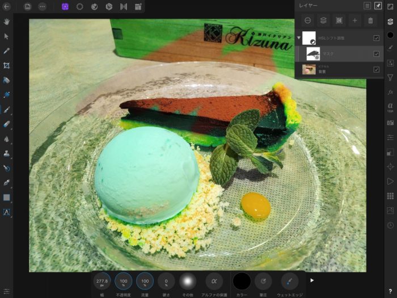Open the Layers panel hamburger menu
Viewport: 397px width, 298px height.
(367, 6)
